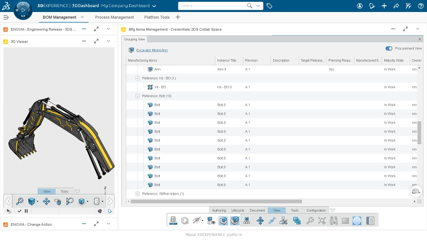Select Fit All In magnifier in 3D Viewer
The image size is (427, 240).
point(20,201)
